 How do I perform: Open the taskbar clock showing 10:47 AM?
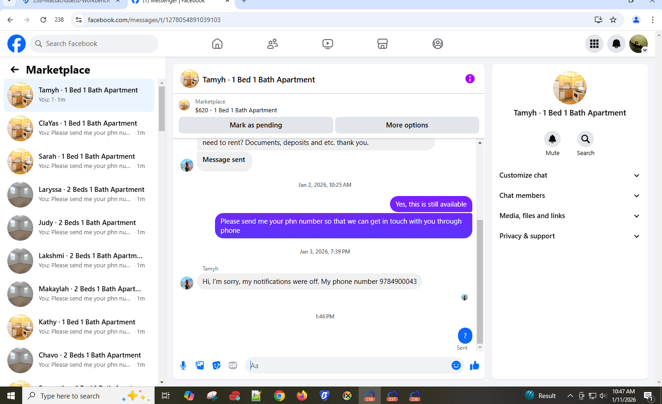pos(624,396)
